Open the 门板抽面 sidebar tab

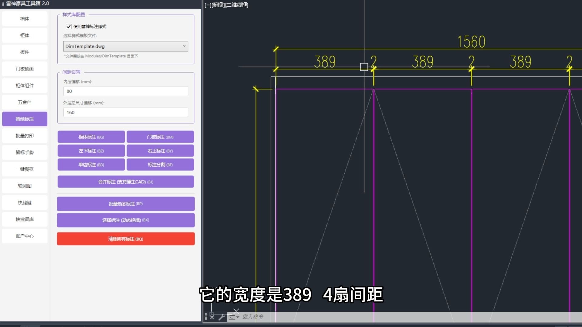coord(25,69)
